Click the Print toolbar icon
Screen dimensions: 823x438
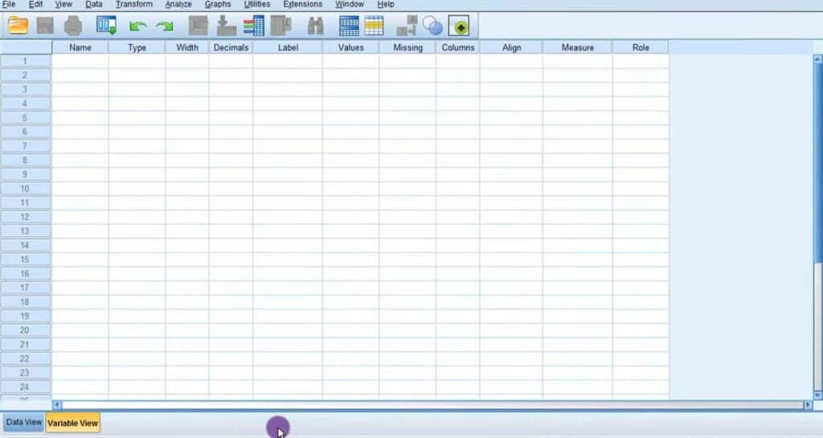point(73,26)
